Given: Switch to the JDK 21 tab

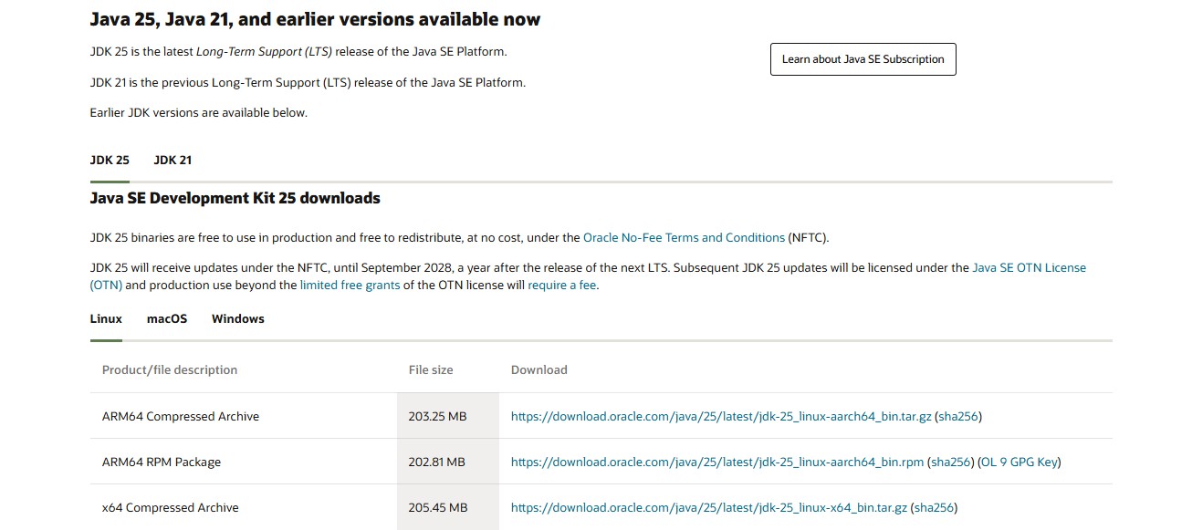Looking at the screenshot, I should tap(173, 161).
